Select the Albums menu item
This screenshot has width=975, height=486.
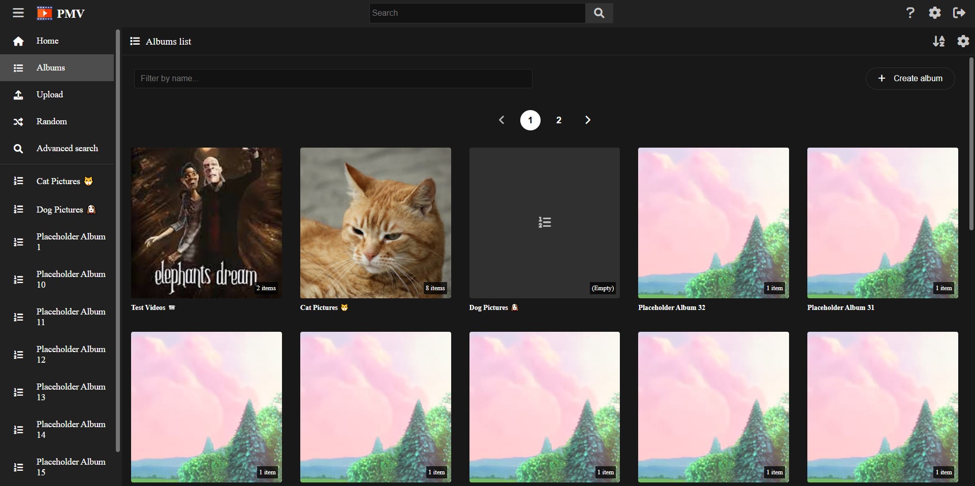(57, 68)
